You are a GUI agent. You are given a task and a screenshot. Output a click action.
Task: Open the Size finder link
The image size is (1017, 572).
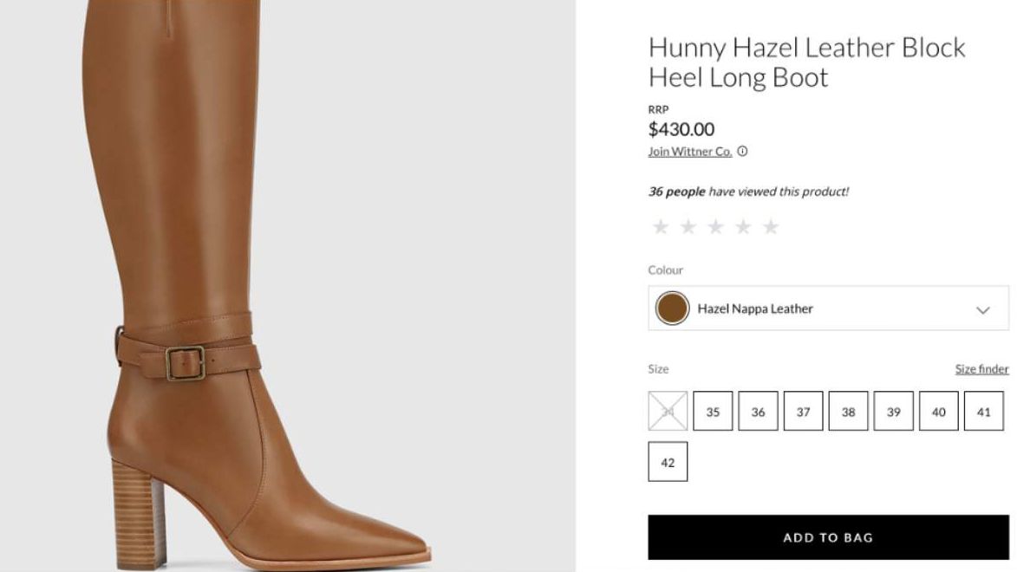click(x=981, y=369)
